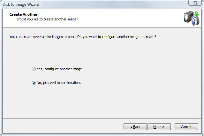Cancel the wizard
This screenshot has height=136, width=204.
tap(186, 127)
